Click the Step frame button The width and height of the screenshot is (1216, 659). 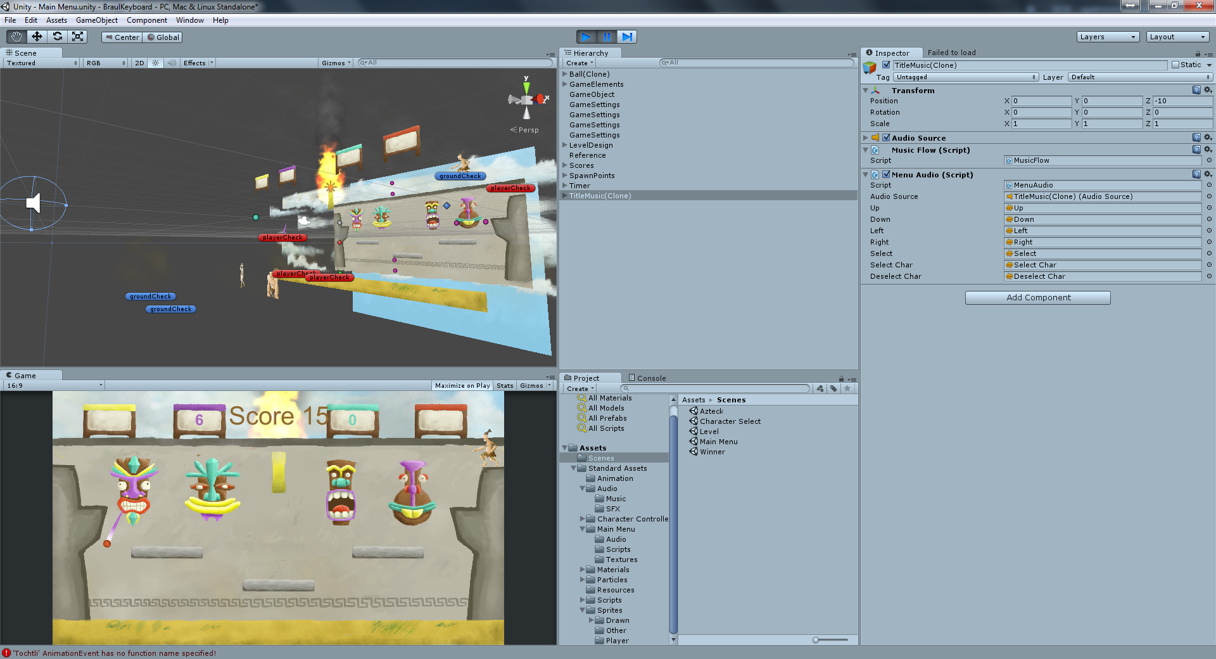tap(627, 37)
